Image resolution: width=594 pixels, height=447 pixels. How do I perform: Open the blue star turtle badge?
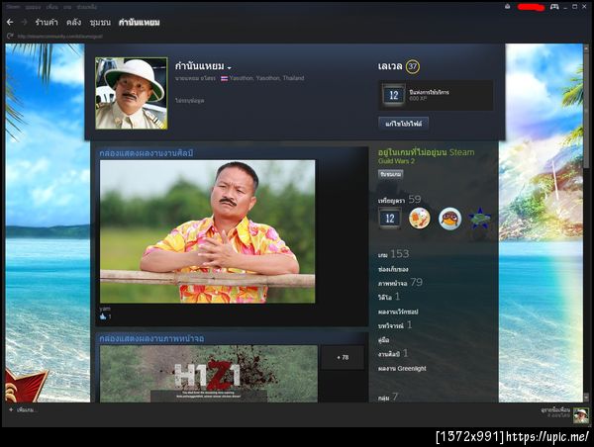click(479, 218)
